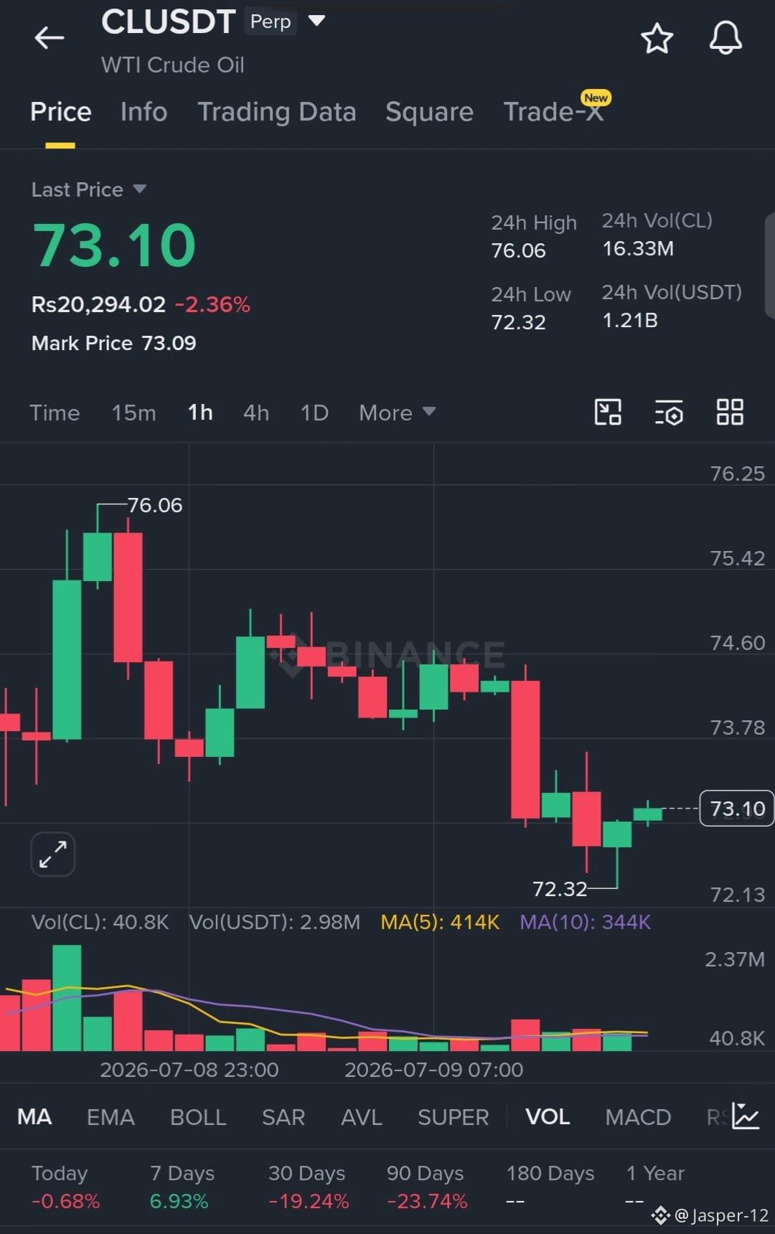Toggle the EMA indicator
The height and width of the screenshot is (1234, 775).
[x=111, y=1117]
